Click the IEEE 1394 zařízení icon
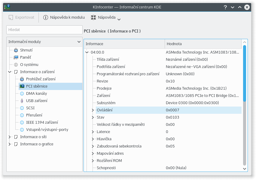256x180 pixels. [x=22, y=122]
